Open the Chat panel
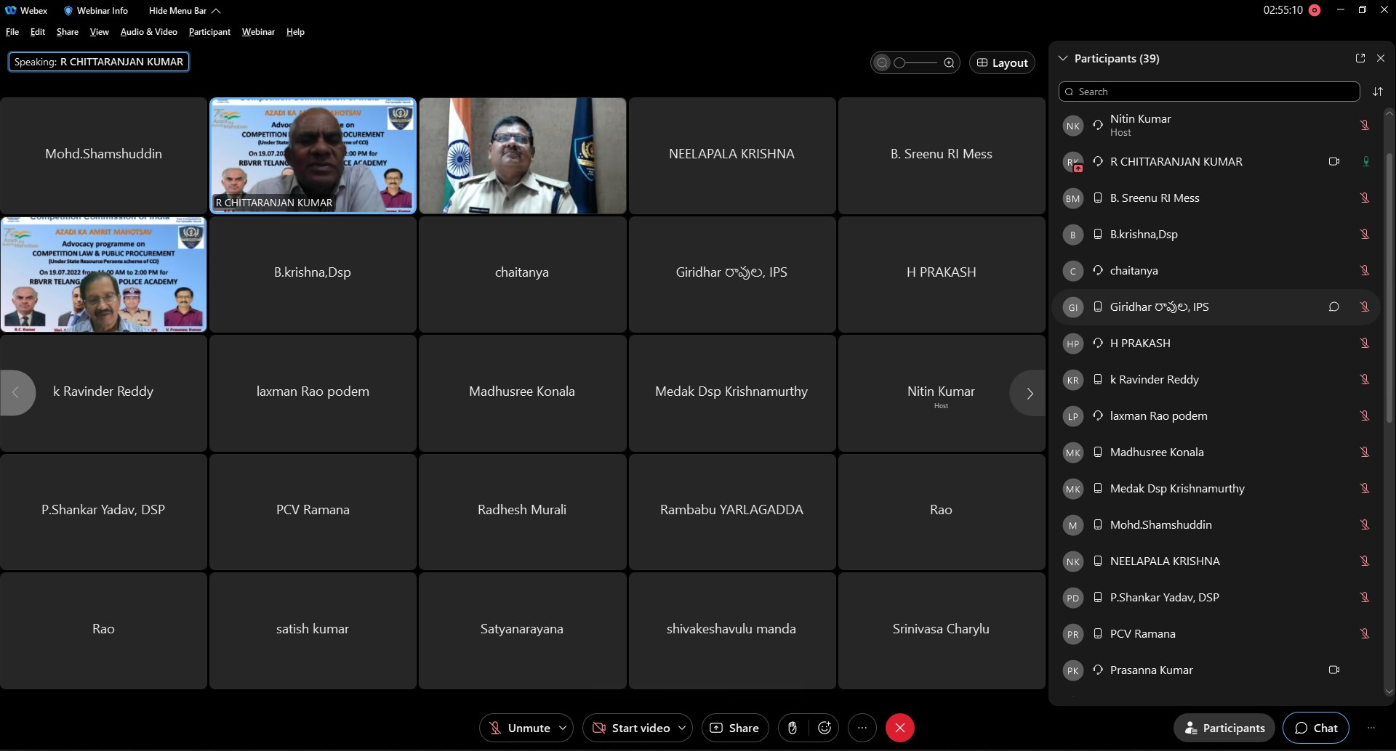Image resolution: width=1396 pixels, height=751 pixels. (1316, 728)
